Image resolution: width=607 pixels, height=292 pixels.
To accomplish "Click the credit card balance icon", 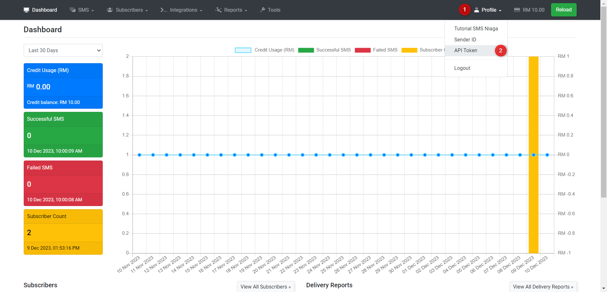I will pos(517,10).
